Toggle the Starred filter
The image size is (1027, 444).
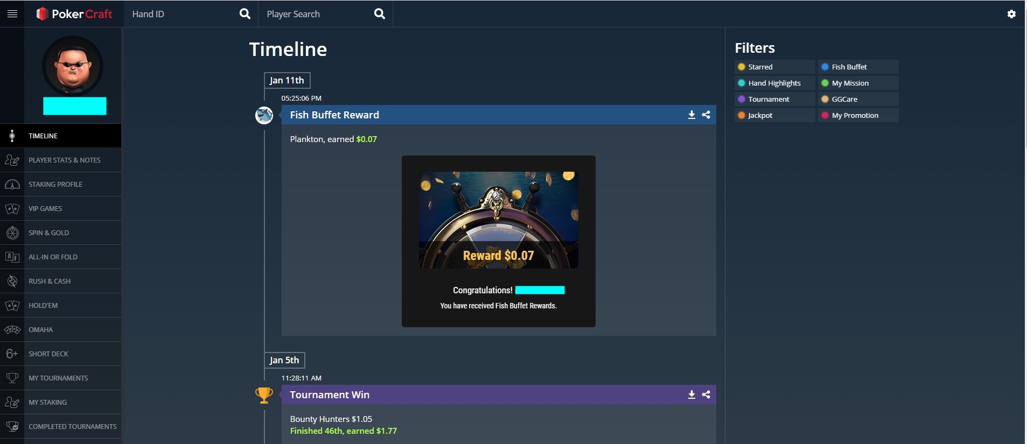pos(774,67)
